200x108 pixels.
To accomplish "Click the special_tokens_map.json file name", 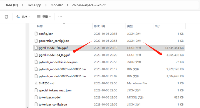I will coord(55,90).
